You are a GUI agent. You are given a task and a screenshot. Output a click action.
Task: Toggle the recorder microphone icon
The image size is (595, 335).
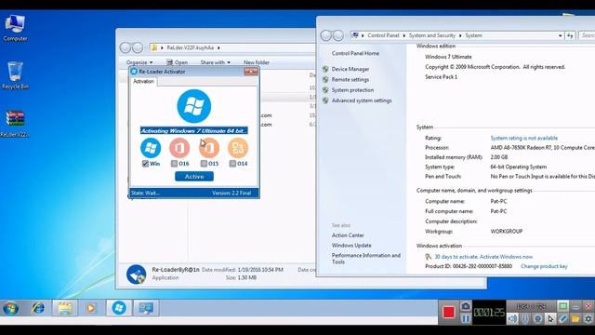tap(525, 318)
